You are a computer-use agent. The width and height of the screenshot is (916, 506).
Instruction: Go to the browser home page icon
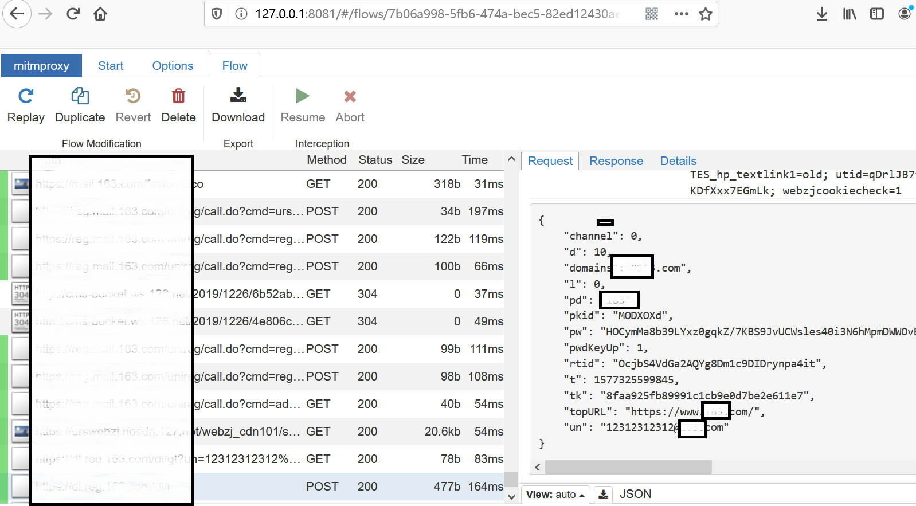pos(100,14)
